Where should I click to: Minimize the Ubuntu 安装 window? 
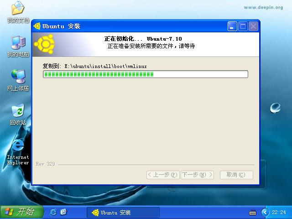point(233,26)
